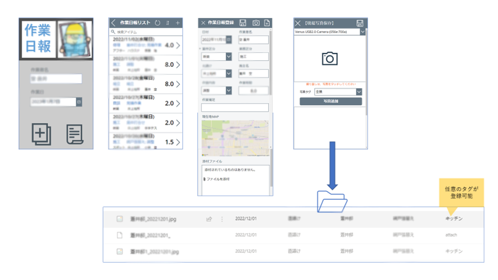
Task: Click キッチン tag in the third row
Action: click(454, 251)
